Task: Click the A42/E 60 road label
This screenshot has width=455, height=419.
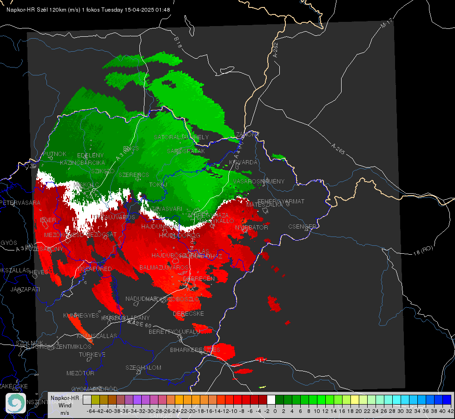Action: coord(140,324)
